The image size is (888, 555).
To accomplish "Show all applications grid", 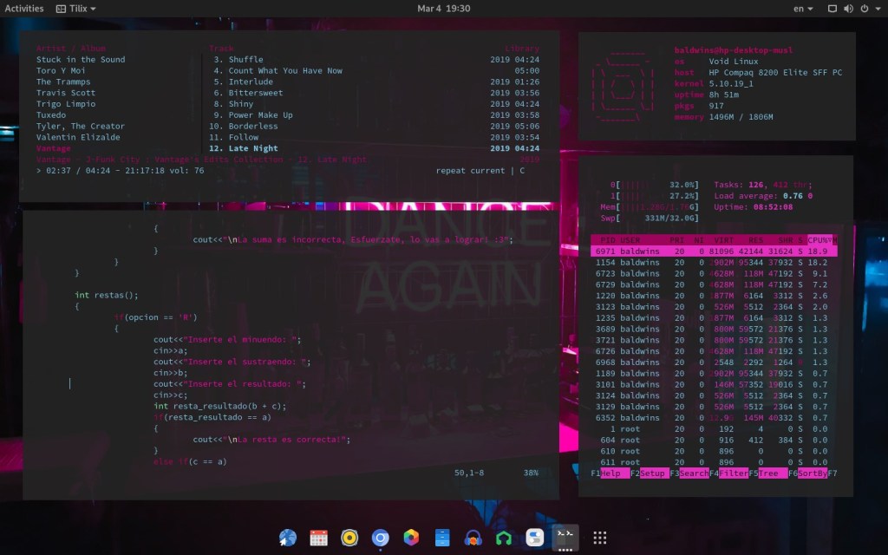I will (x=599, y=538).
